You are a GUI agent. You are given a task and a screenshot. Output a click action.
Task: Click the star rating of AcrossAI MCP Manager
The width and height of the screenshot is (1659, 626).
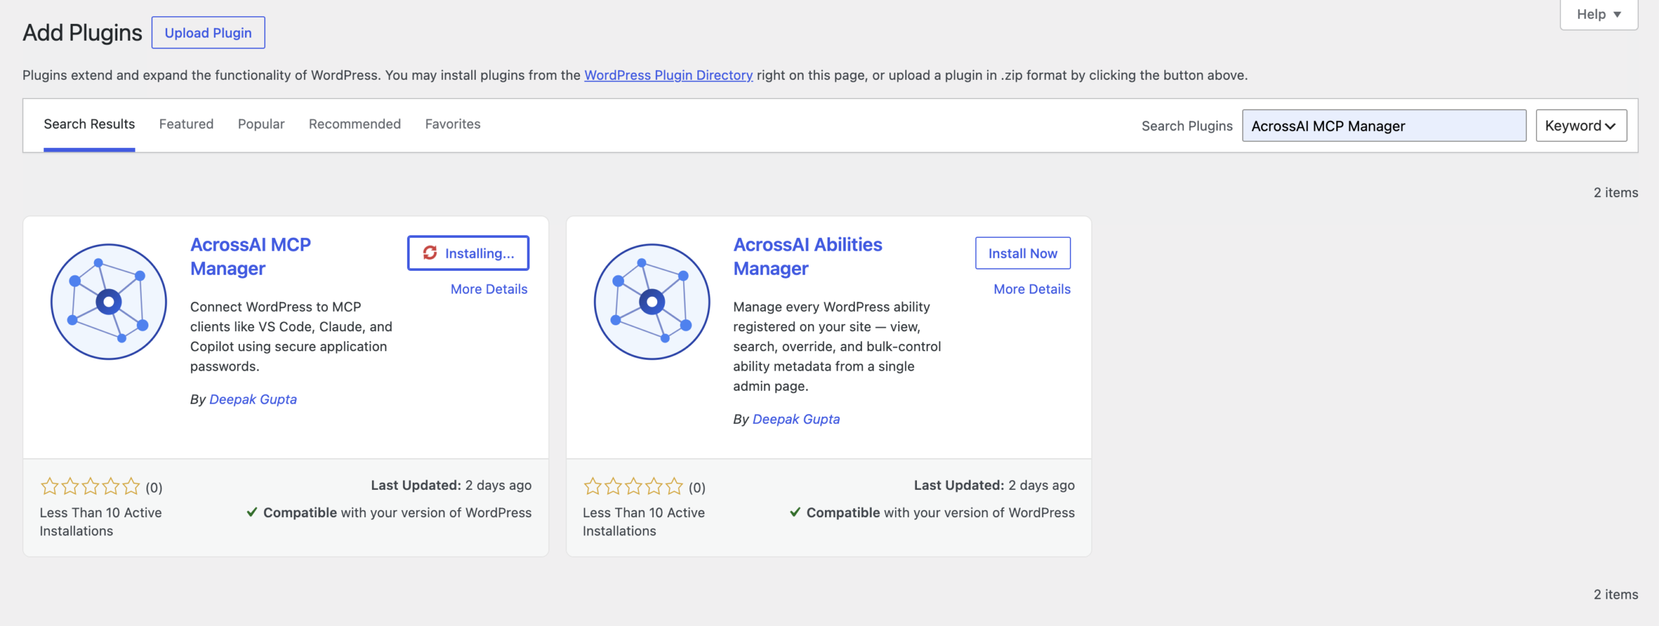tap(90, 486)
